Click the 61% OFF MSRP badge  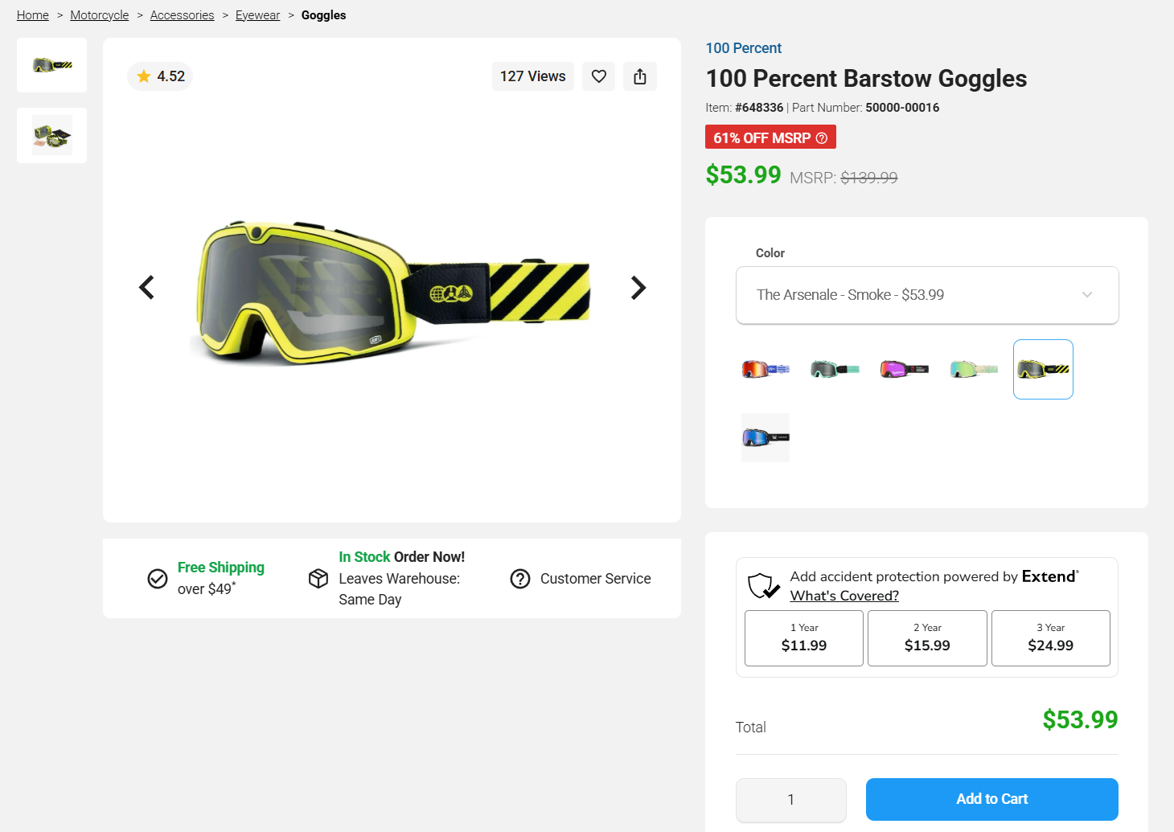point(770,137)
